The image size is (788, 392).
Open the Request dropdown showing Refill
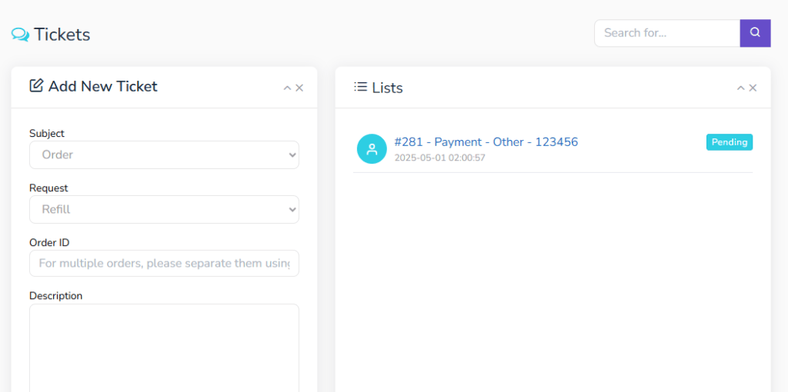[x=164, y=209]
